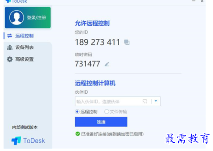Click the remote control arrows icon
The image size is (213, 151).
[x=9, y=36]
